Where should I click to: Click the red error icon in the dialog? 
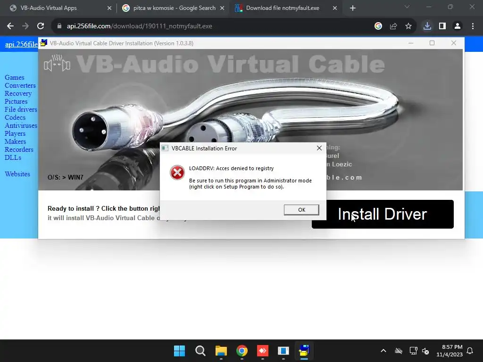click(177, 173)
